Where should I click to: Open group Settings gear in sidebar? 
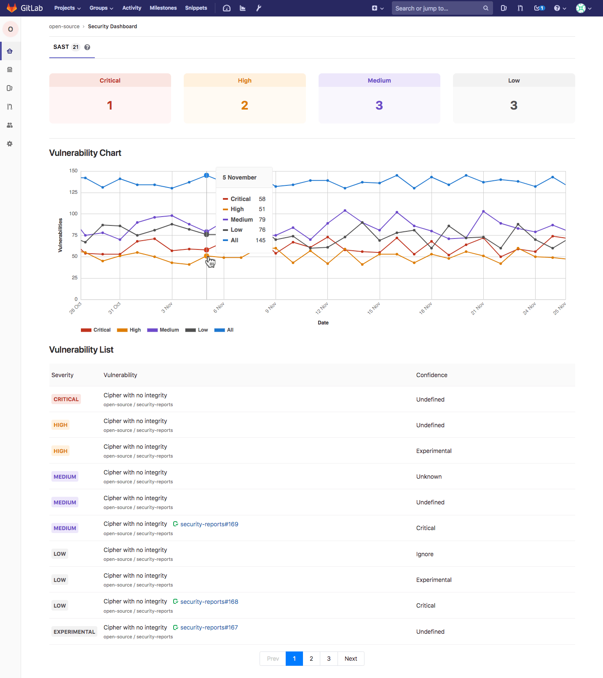[x=10, y=144]
